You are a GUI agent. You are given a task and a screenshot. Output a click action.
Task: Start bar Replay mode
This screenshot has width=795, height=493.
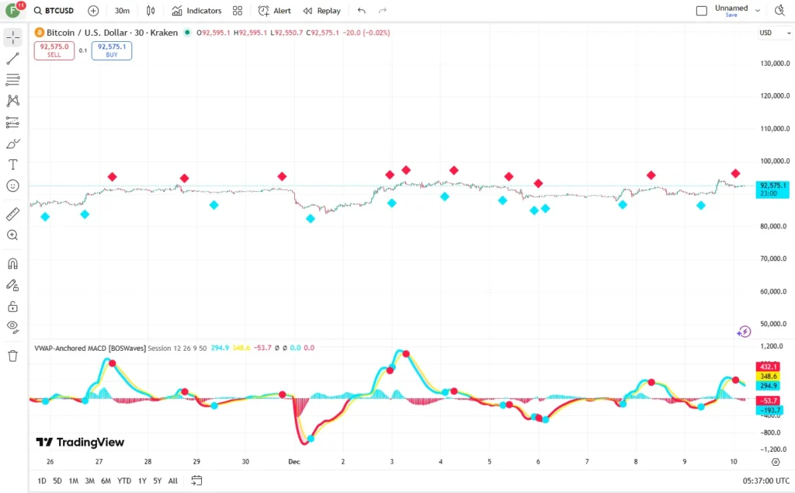(321, 11)
